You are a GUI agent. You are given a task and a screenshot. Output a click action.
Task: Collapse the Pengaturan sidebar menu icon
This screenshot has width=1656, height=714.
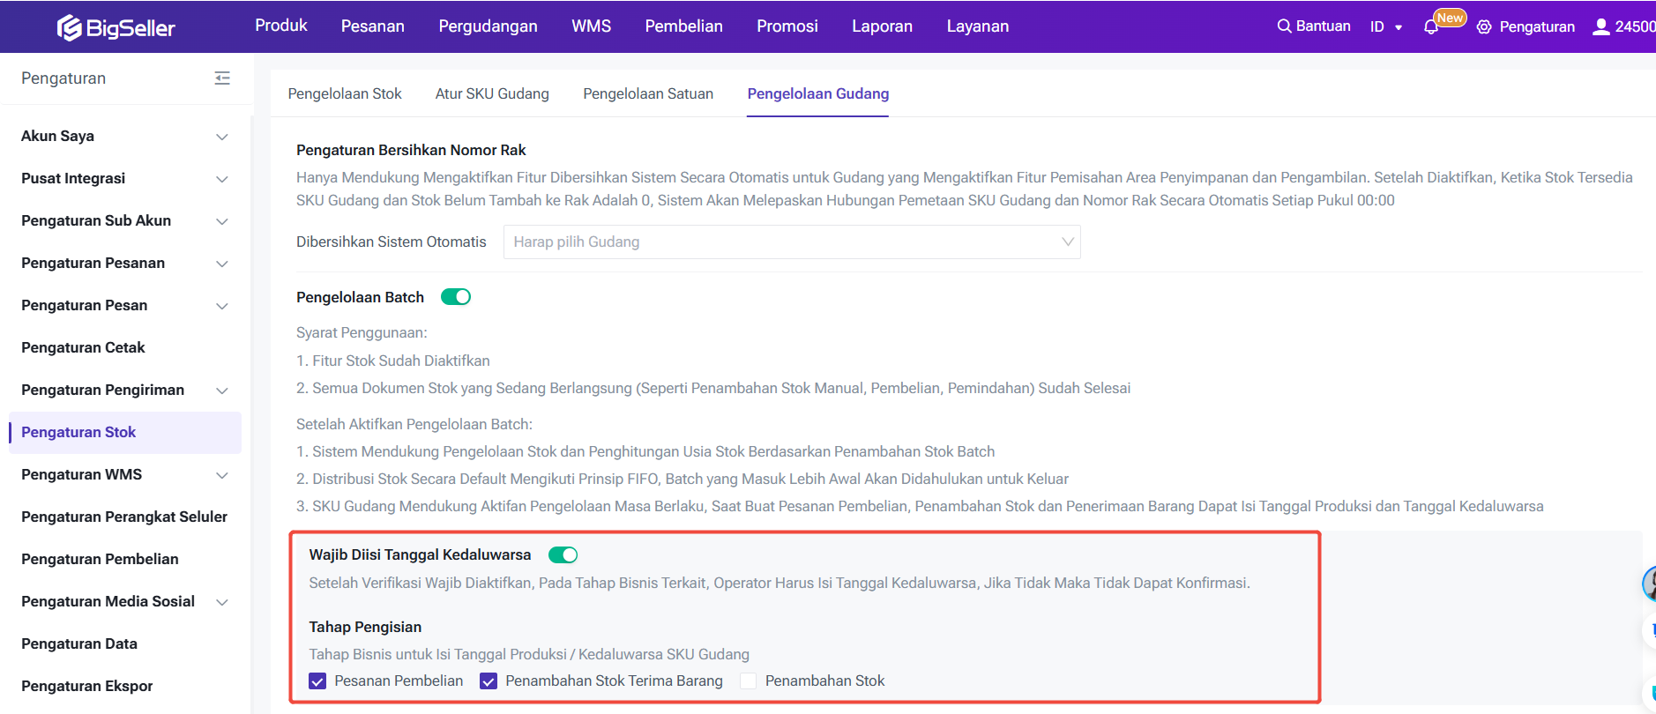point(222,78)
